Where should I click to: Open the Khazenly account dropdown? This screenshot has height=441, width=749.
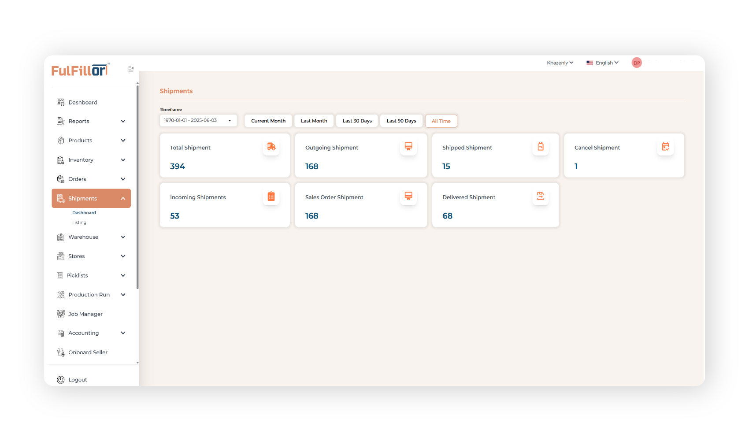[560, 63]
